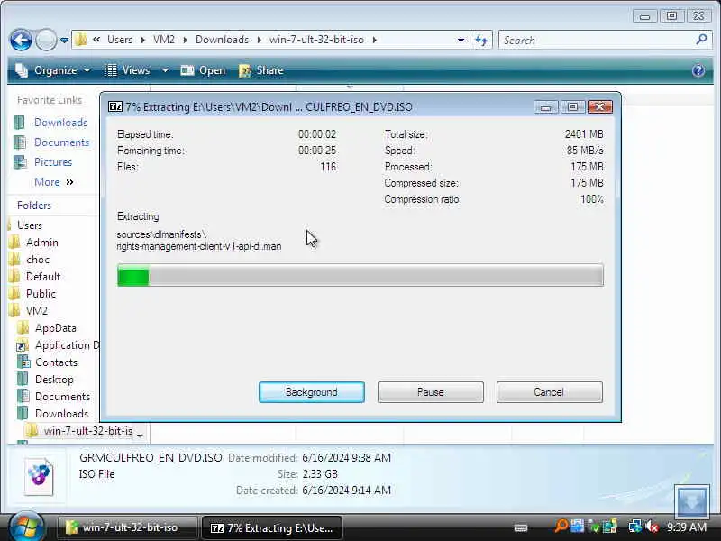
Task: Cancel the 7-Zip extraction
Action: pos(549,392)
